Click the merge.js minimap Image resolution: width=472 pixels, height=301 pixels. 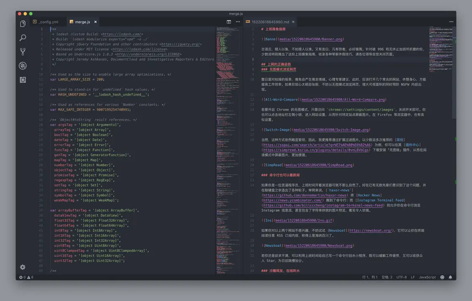228,149
